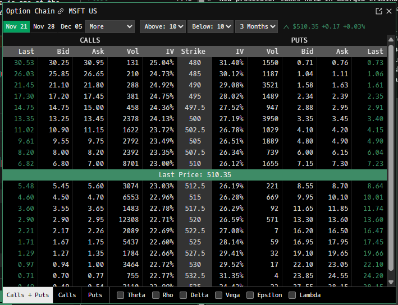The image size is (398, 305).
Task: Select the Dec 05 expiration date
Action: 71,26
